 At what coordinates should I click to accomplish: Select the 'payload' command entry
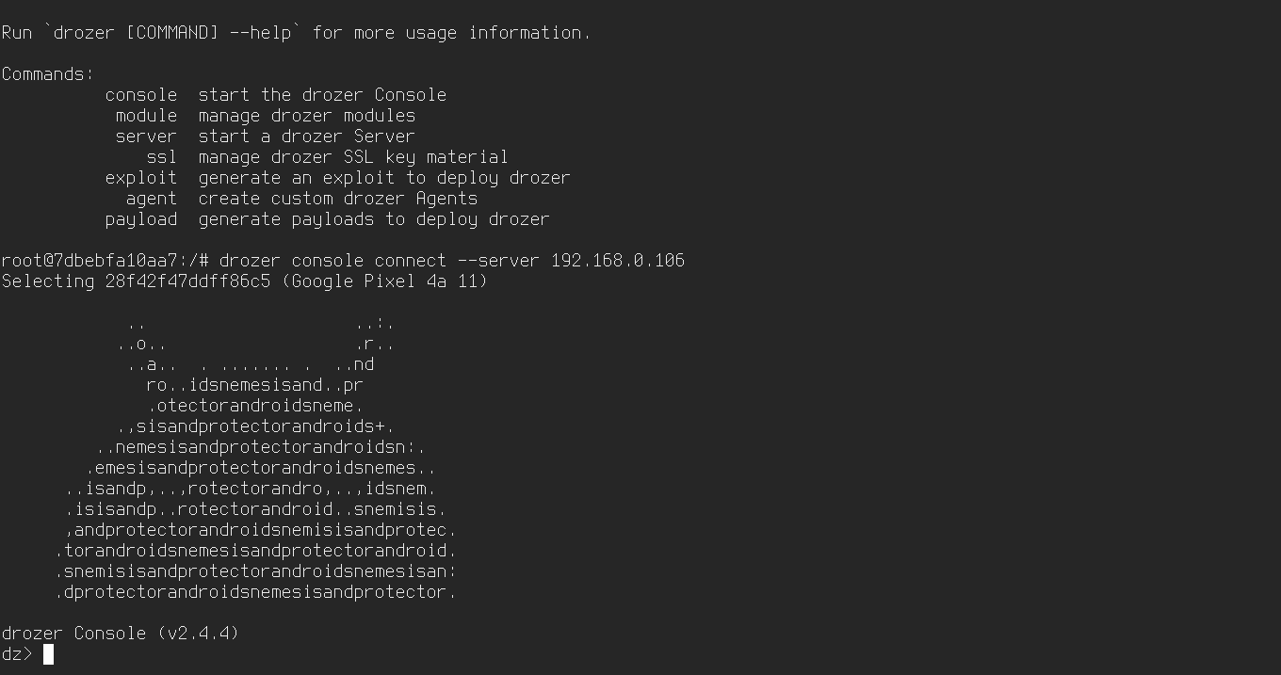coord(141,219)
